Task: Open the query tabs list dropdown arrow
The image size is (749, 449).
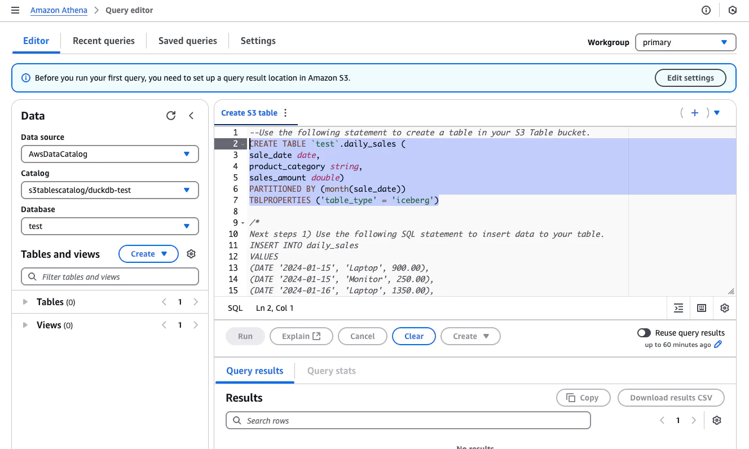Action: [x=717, y=113]
